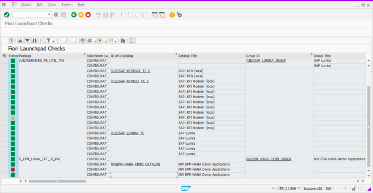Click the ibssapserv26 server name
The height and width of the screenshot is (193, 373).
click(x=313, y=188)
